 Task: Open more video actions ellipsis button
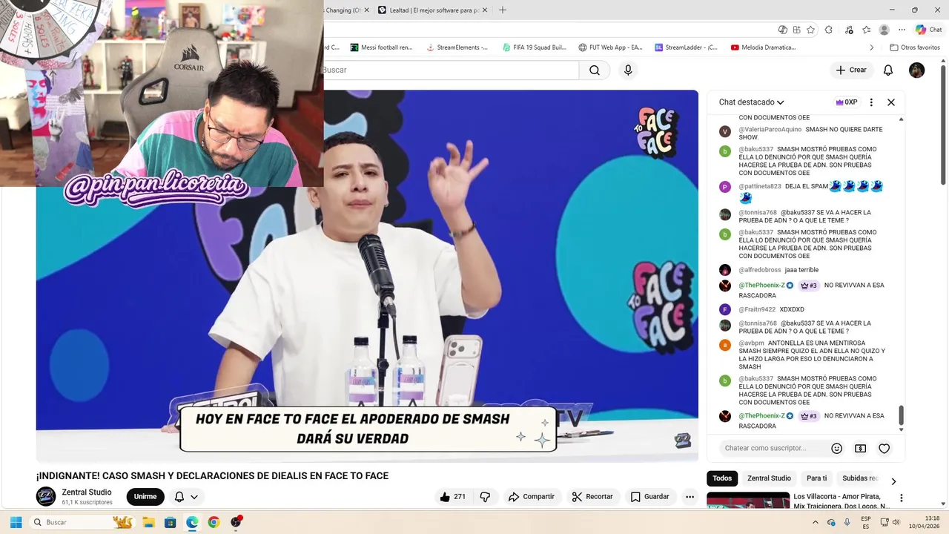[x=690, y=497]
